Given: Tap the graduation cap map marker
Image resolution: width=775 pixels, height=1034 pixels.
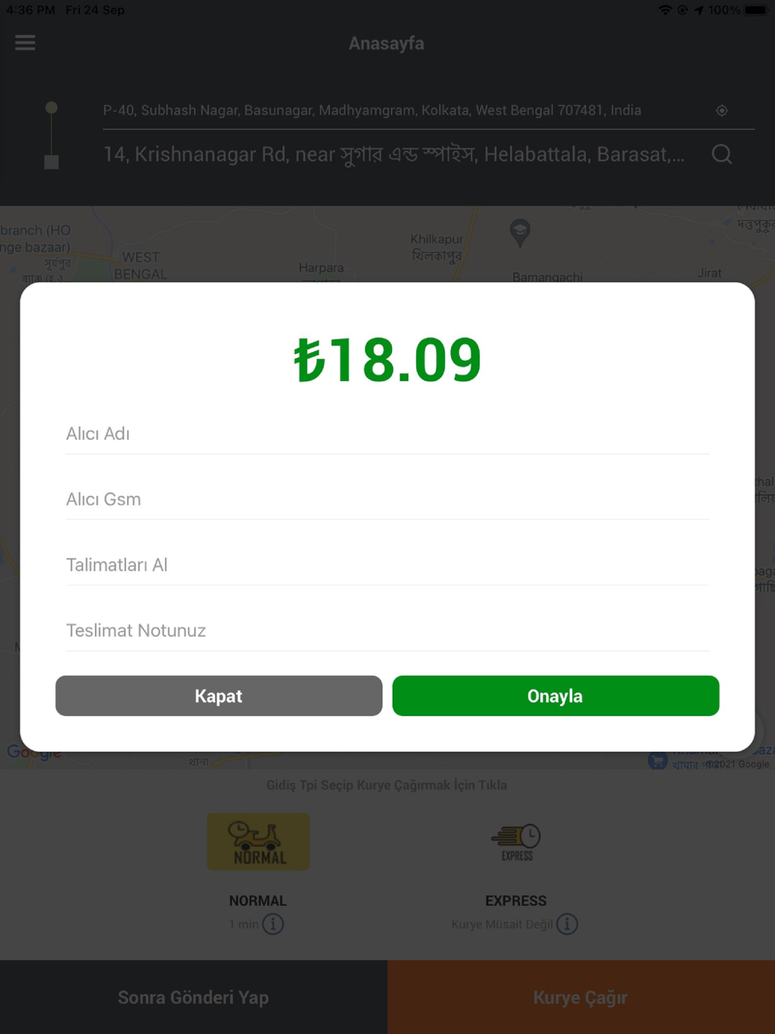Looking at the screenshot, I should click(x=520, y=232).
